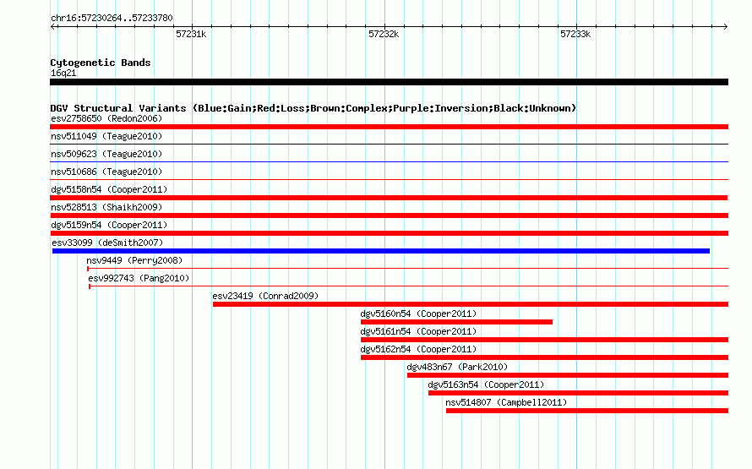Click the dgv483n67 (Park2010) label
The image size is (752, 469).
coord(457,367)
